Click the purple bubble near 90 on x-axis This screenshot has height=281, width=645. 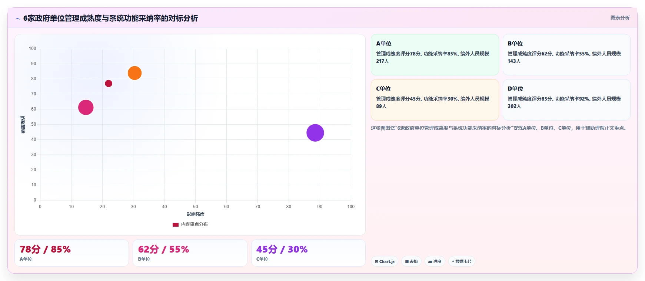click(x=315, y=133)
